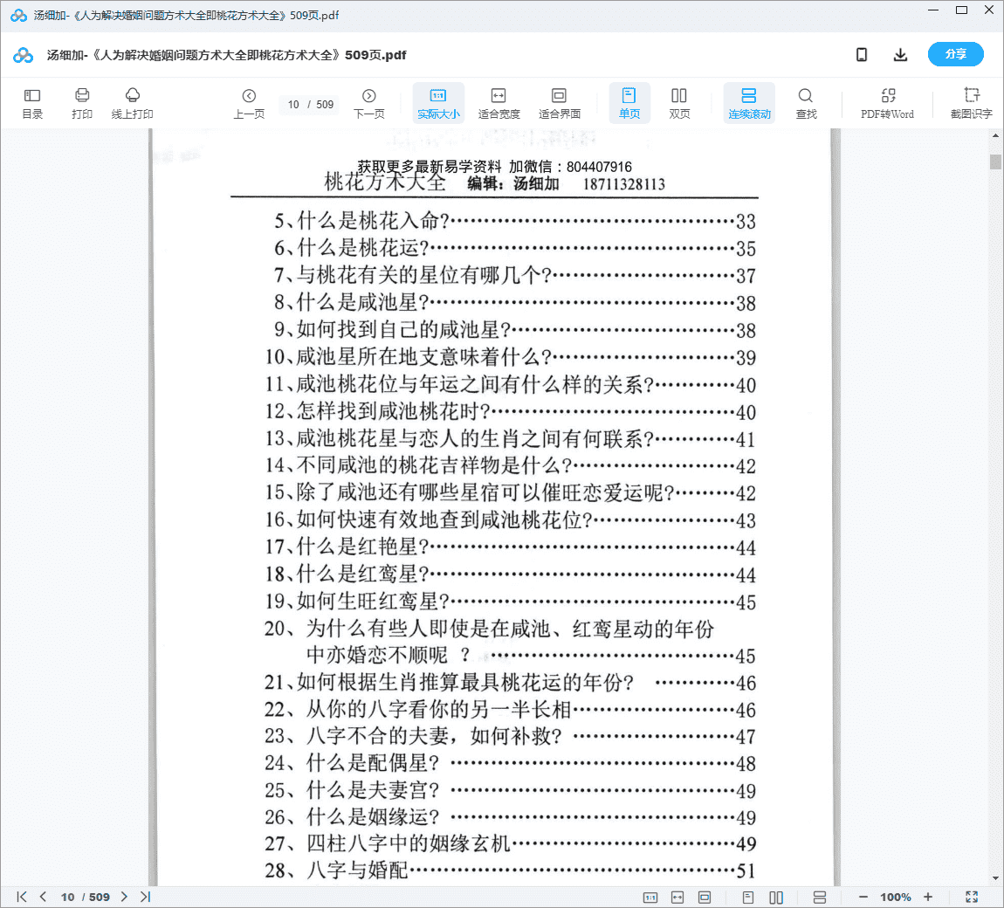Click the 打印 print icon
This screenshot has height=908, width=1004.
tap(82, 103)
